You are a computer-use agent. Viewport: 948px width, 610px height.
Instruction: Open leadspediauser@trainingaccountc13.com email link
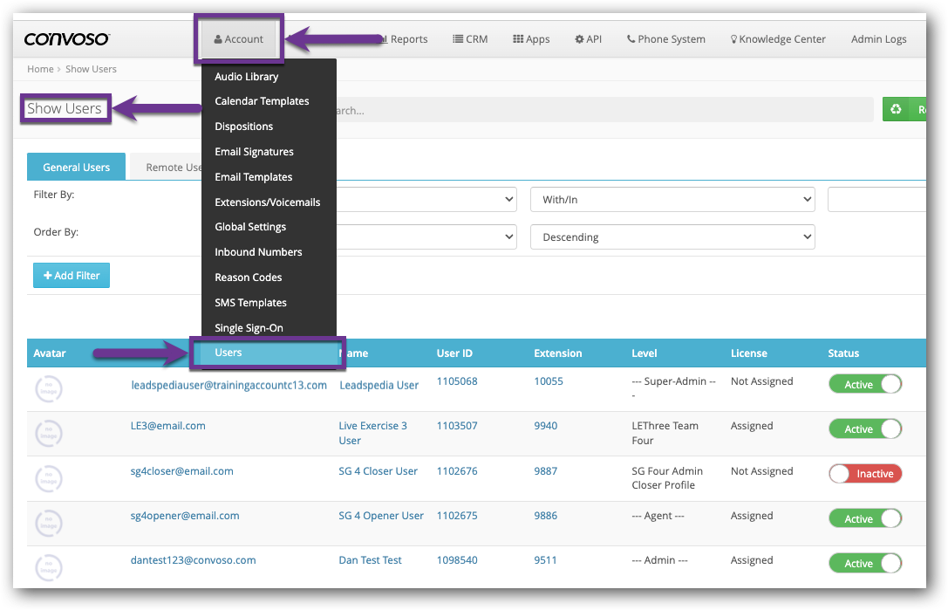229,386
